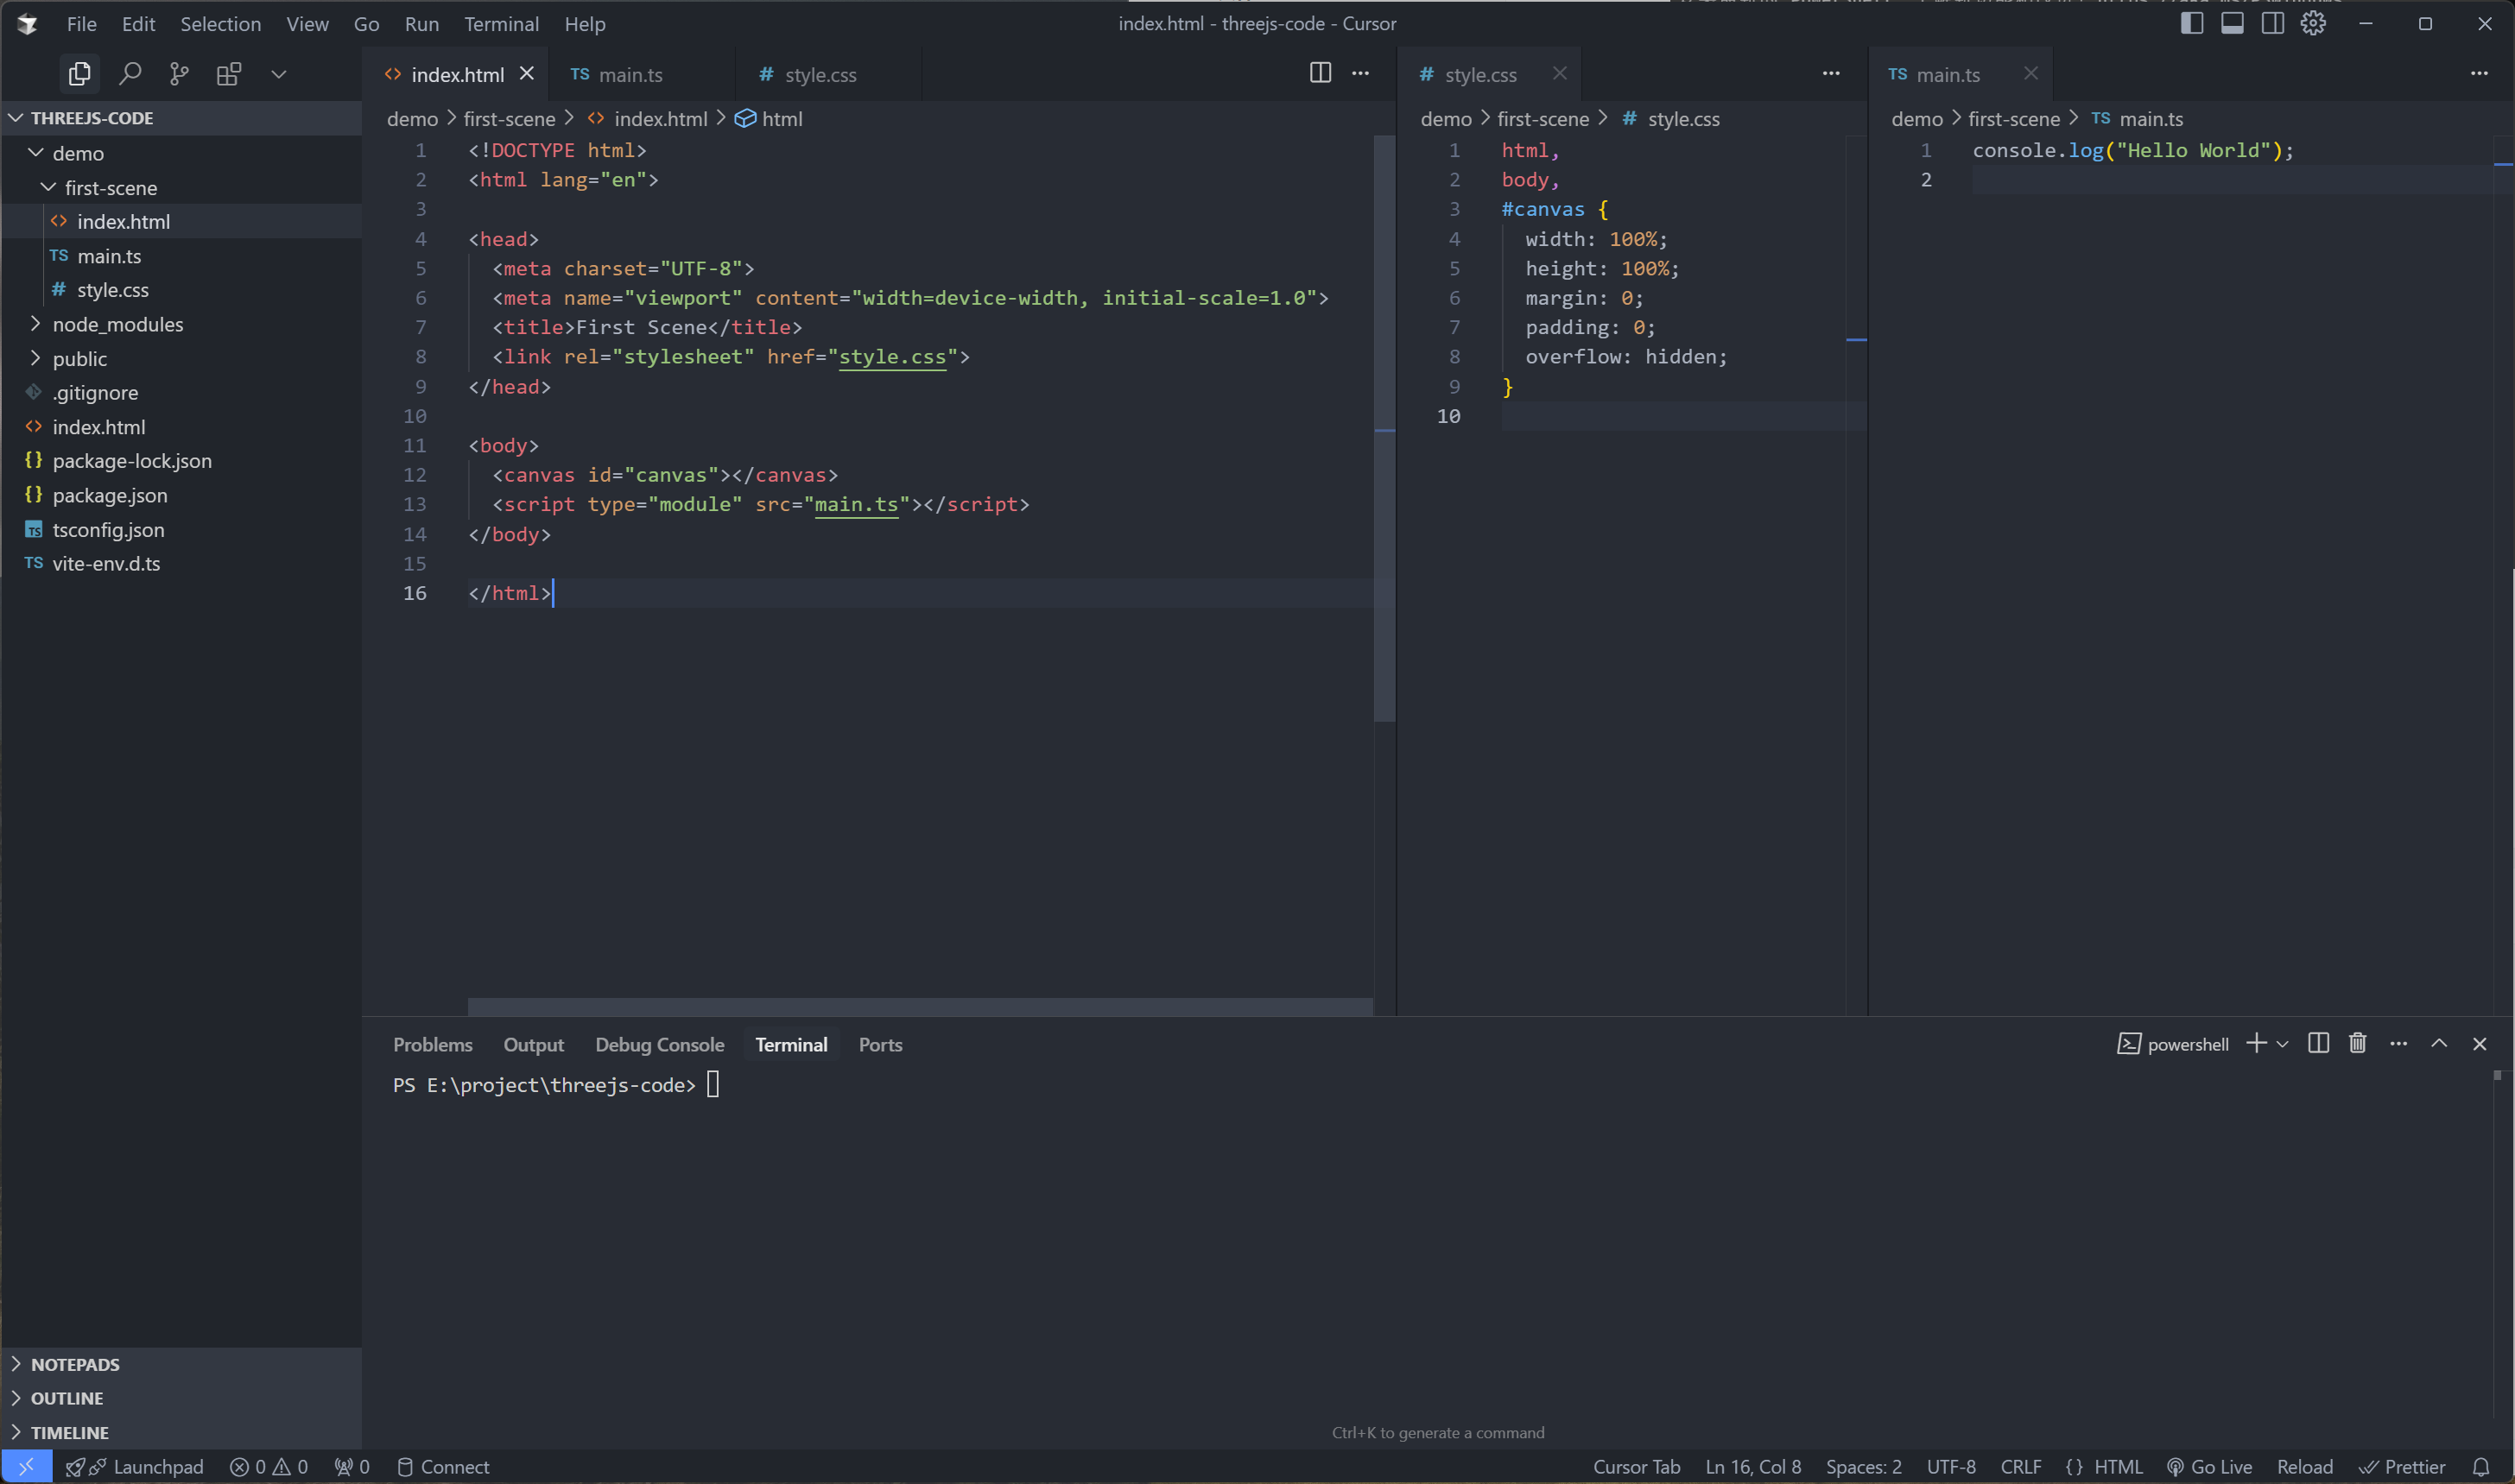Click Prettier status bar item

2402,1467
